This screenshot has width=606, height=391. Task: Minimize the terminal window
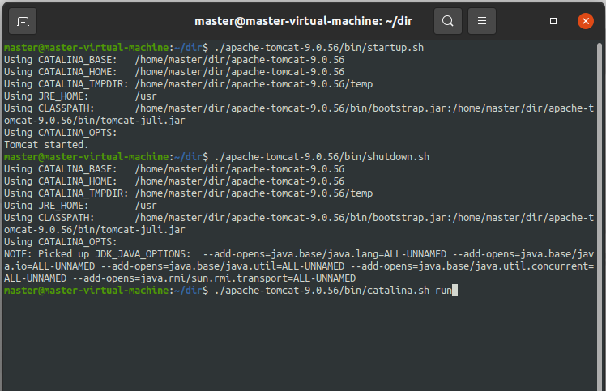pos(521,21)
